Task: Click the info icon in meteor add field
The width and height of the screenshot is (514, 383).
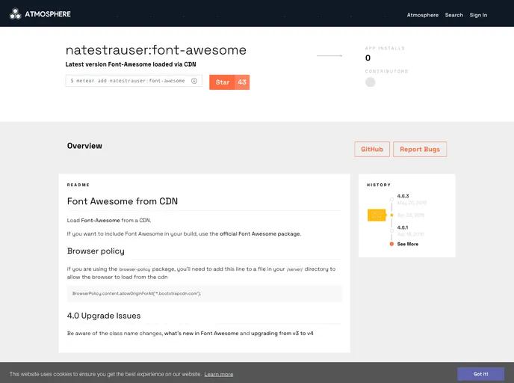Action: tap(194, 81)
